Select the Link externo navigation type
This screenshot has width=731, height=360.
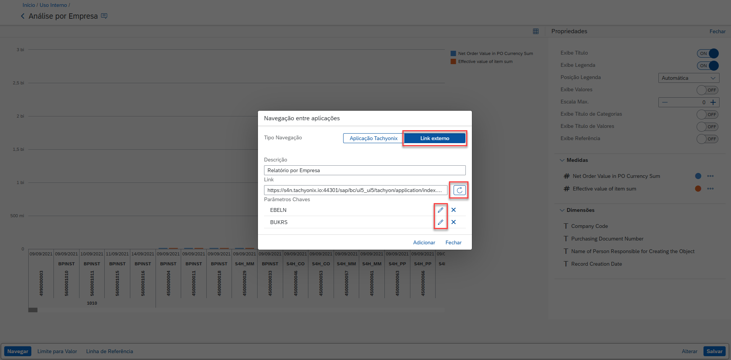434,138
